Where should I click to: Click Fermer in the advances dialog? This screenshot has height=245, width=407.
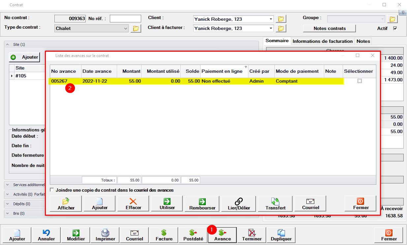(x=360, y=204)
